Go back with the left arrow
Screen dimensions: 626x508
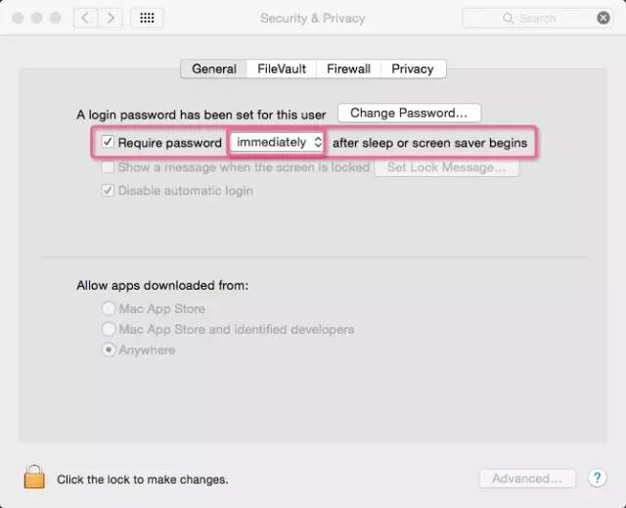87,18
